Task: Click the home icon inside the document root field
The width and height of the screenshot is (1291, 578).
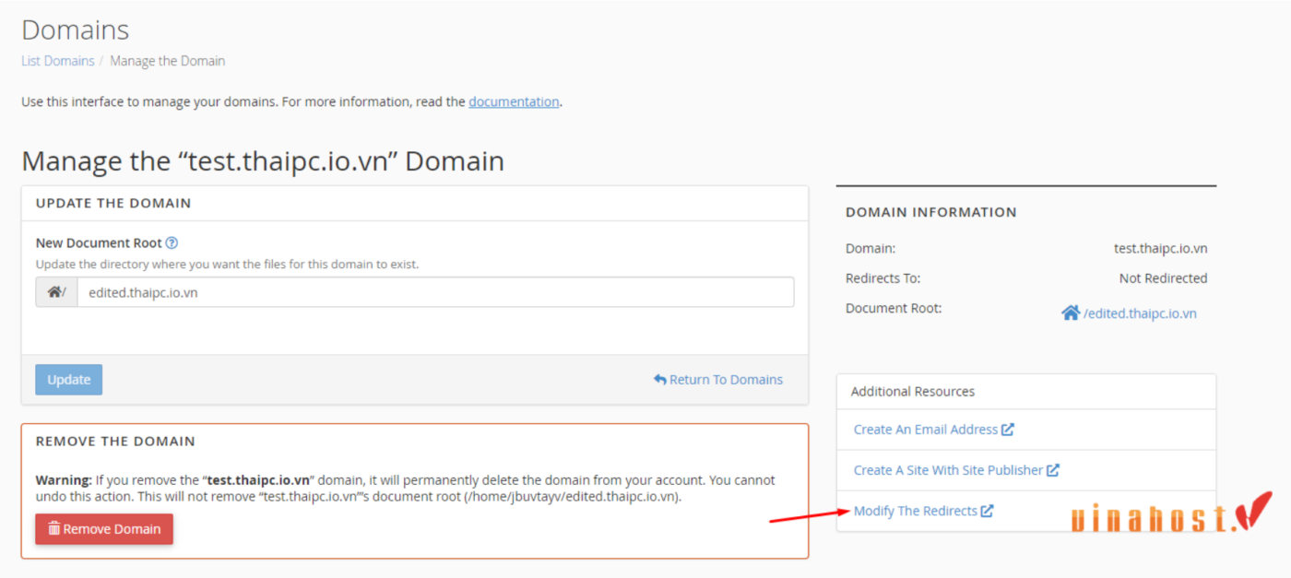Action: [53, 291]
